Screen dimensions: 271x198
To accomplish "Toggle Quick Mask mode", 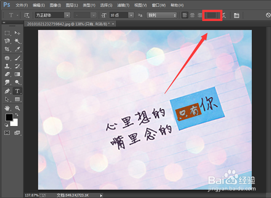I will tap(7, 133).
